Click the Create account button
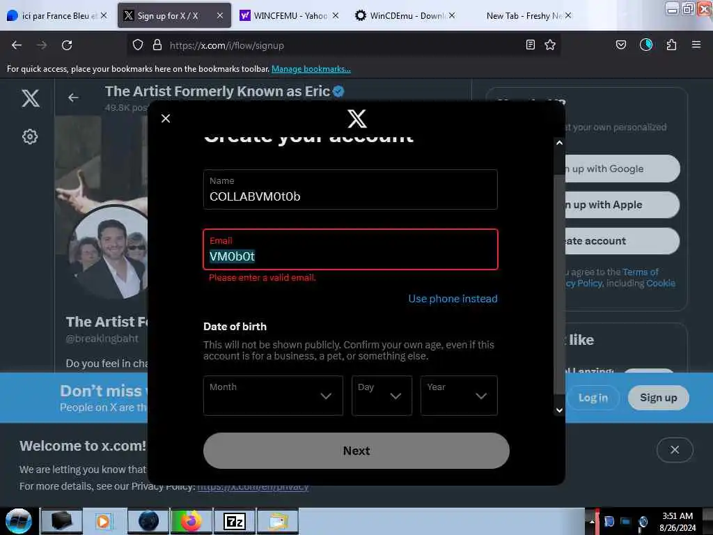 click(621, 240)
